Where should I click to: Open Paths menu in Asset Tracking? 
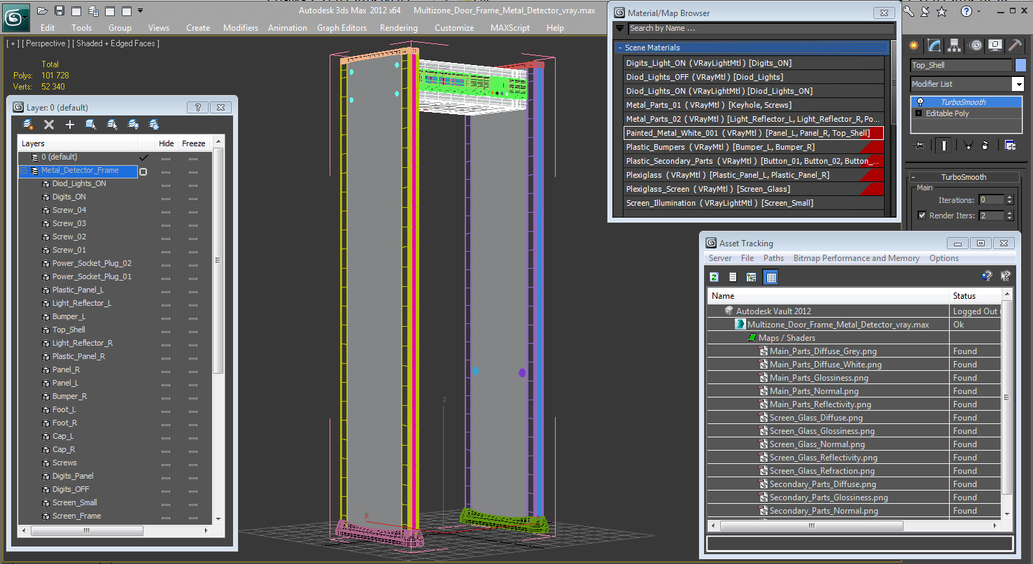[x=773, y=258]
